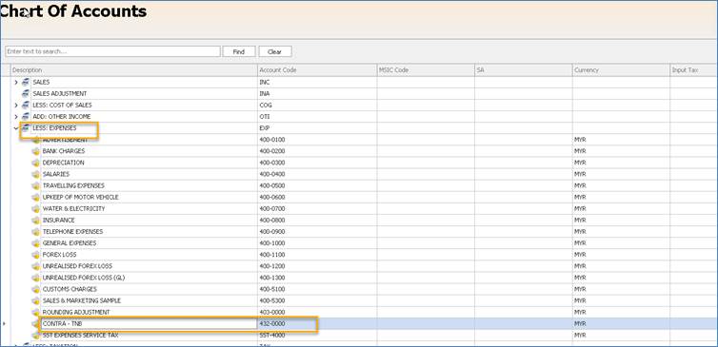Click the WATER & ELECTRICITY account icon
This screenshot has width=718, height=347.
(x=36, y=209)
